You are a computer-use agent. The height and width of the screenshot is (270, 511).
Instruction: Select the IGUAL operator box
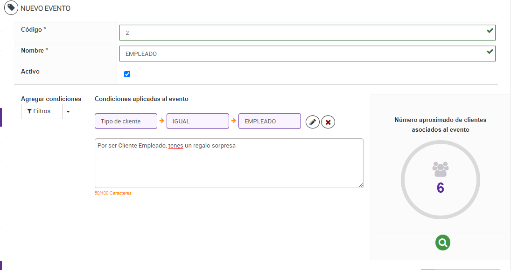tap(198, 121)
